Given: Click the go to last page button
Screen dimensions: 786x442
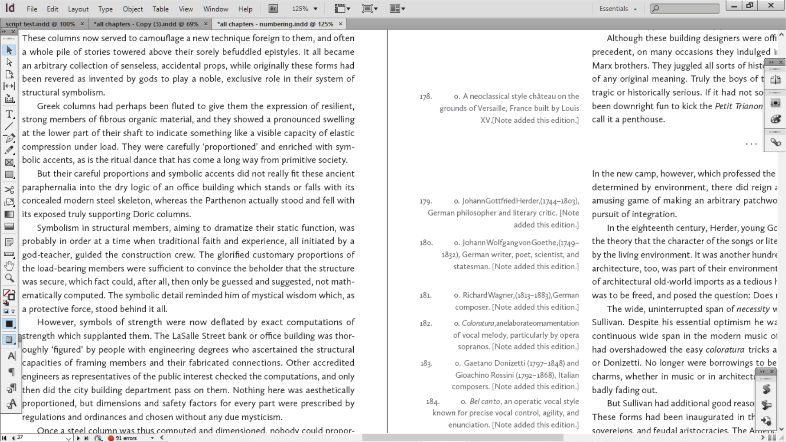Looking at the screenshot, I should point(86,438).
